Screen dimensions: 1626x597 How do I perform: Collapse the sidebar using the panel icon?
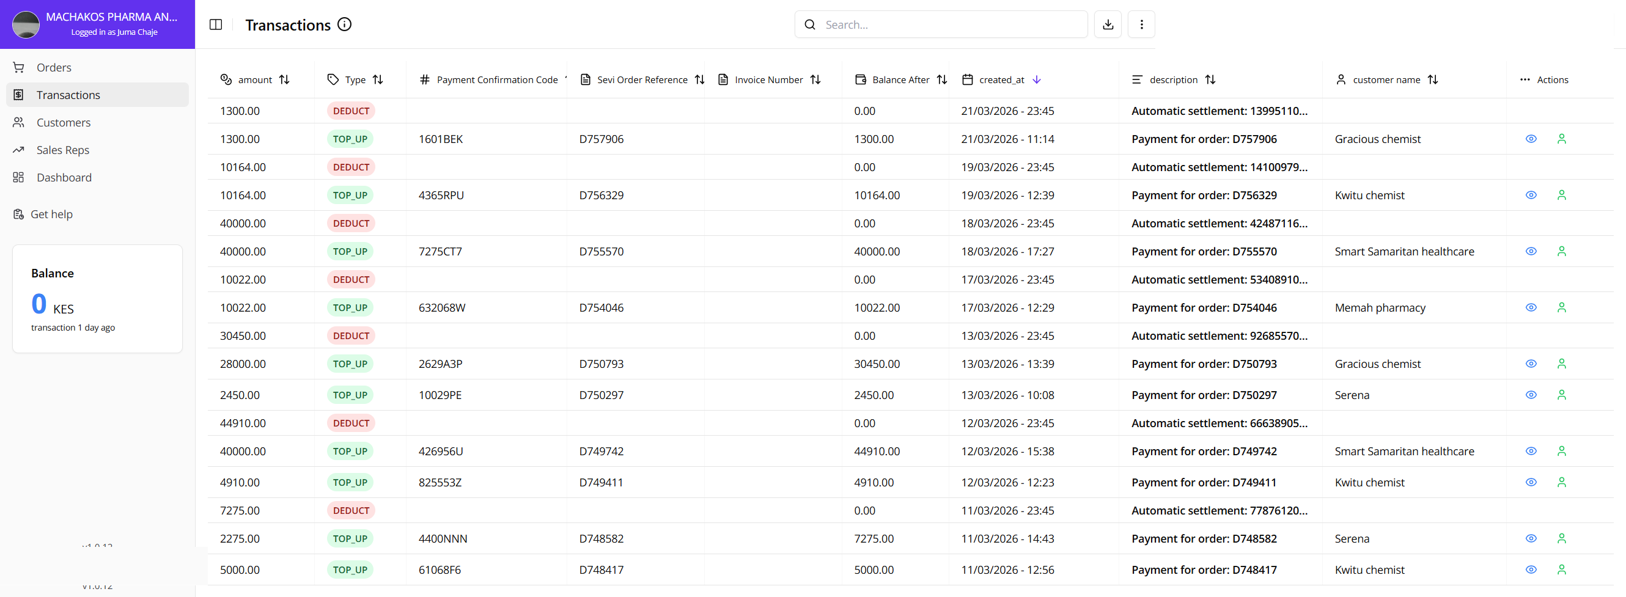click(215, 24)
